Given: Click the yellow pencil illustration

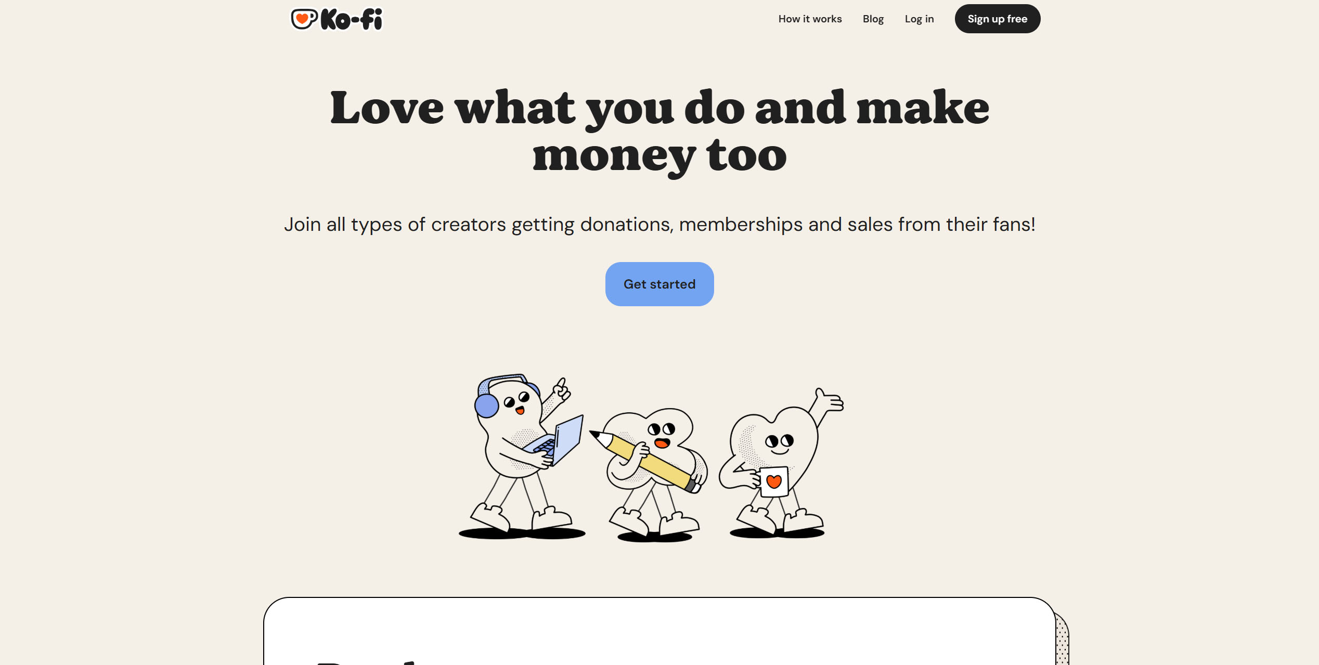Looking at the screenshot, I should [x=646, y=461].
